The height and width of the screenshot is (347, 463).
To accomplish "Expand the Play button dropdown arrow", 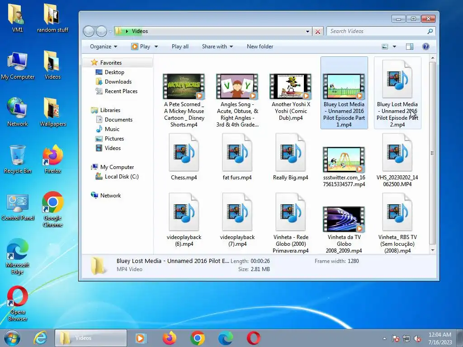I will click(156, 47).
